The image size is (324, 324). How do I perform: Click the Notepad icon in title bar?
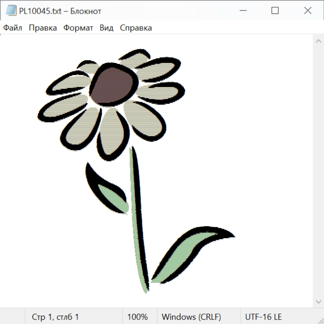[11, 11]
